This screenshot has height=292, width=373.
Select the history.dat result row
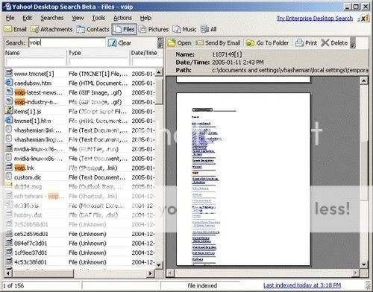click(80, 215)
